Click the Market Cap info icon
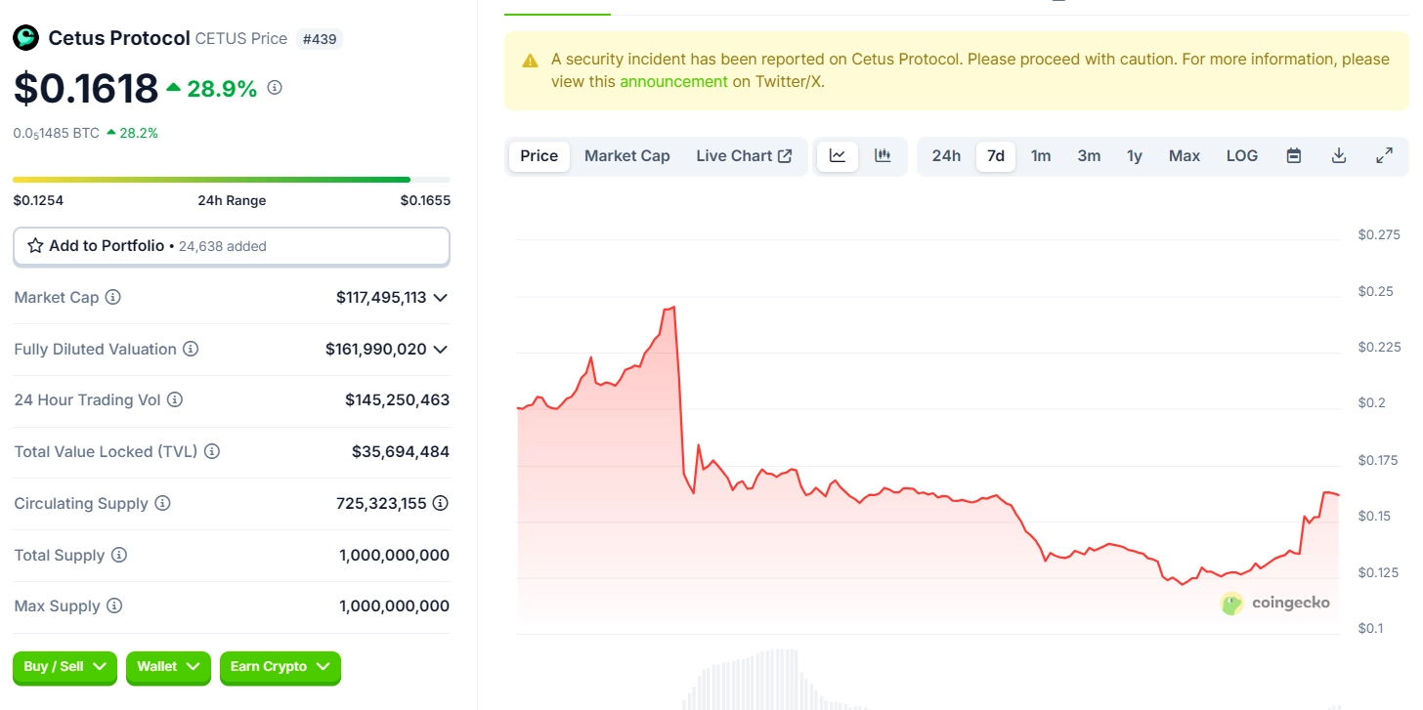Viewport: 1423px width, 710px height. pyautogui.click(x=113, y=297)
